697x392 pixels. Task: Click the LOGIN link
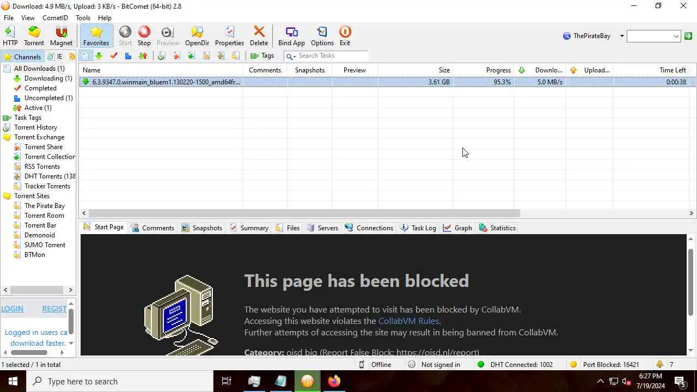click(12, 309)
